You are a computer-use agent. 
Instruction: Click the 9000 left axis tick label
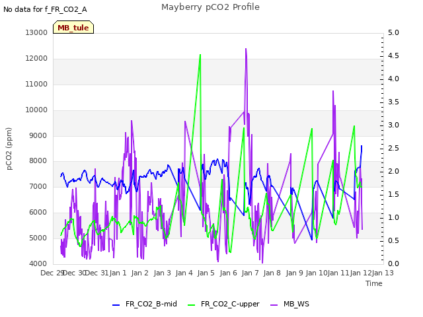[38, 135]
